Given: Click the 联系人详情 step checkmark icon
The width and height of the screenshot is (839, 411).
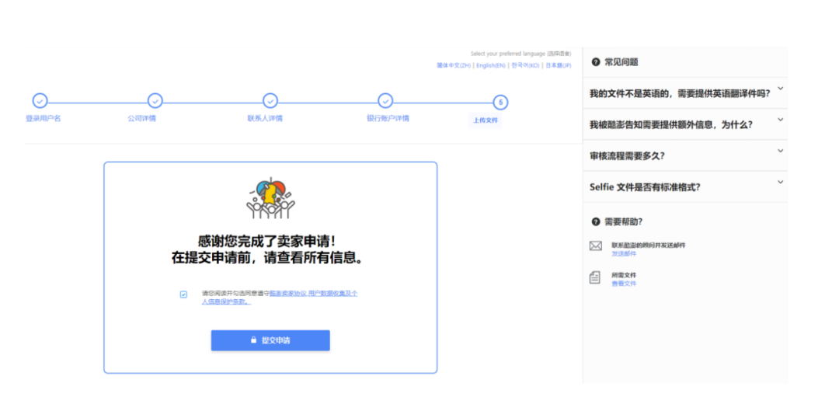Looking at the screenshot, I should click(x=270, y=101).
